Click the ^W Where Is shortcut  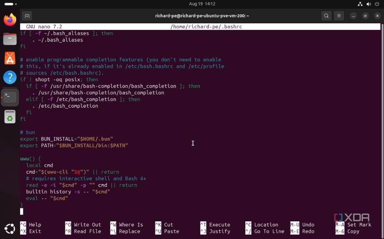[x=127, y=225]
